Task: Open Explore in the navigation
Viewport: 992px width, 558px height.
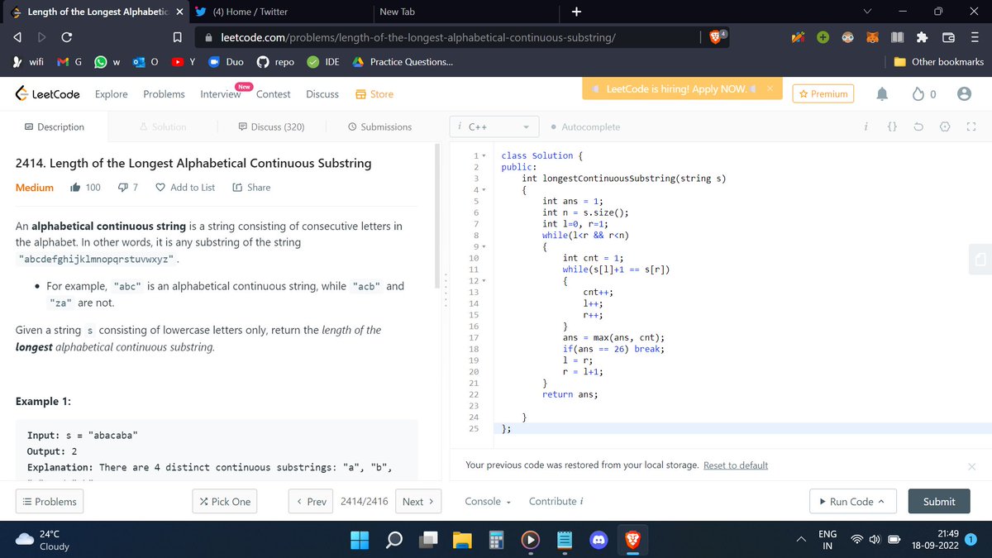Action: (112, 94)
